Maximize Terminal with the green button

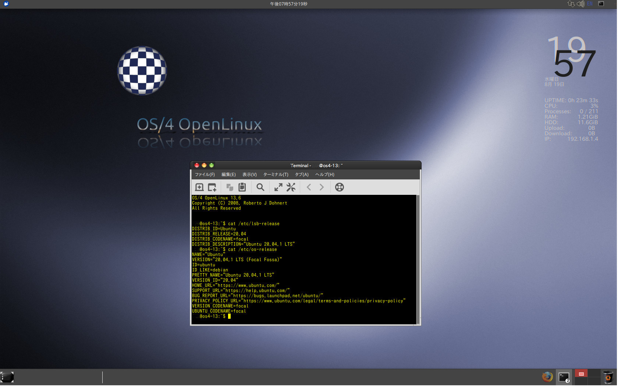(212, 165)
